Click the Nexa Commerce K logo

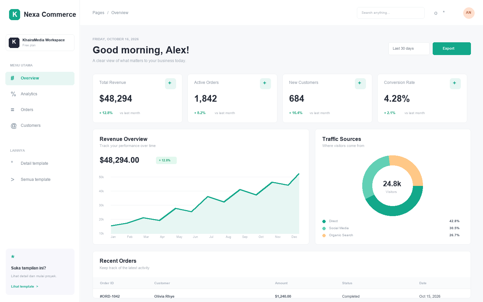pyautogui.click(x=14, y=14)
